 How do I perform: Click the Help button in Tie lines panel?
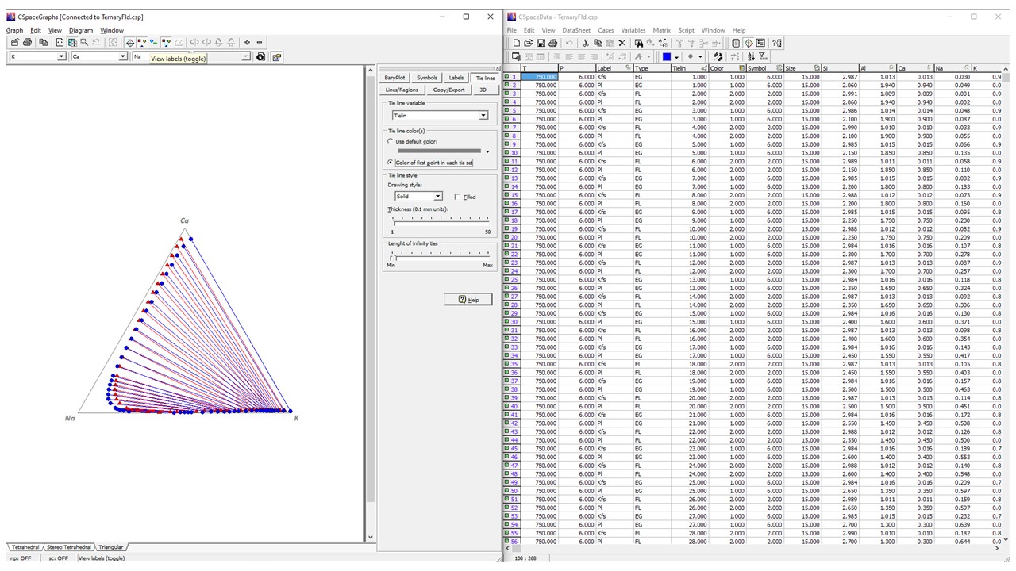468,299
